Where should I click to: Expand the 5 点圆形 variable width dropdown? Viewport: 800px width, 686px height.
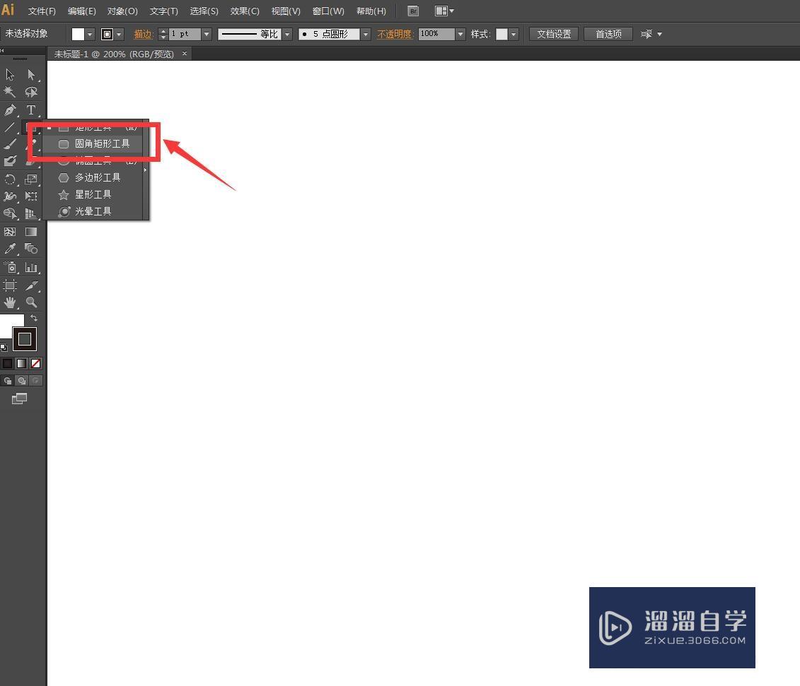[365, 33]
